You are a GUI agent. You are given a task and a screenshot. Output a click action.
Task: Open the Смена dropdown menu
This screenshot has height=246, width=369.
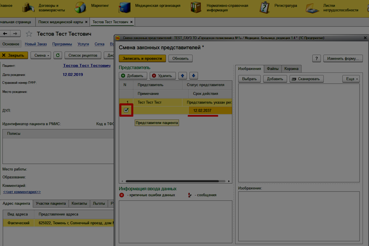pyautogui.click(x=41, y=55)
